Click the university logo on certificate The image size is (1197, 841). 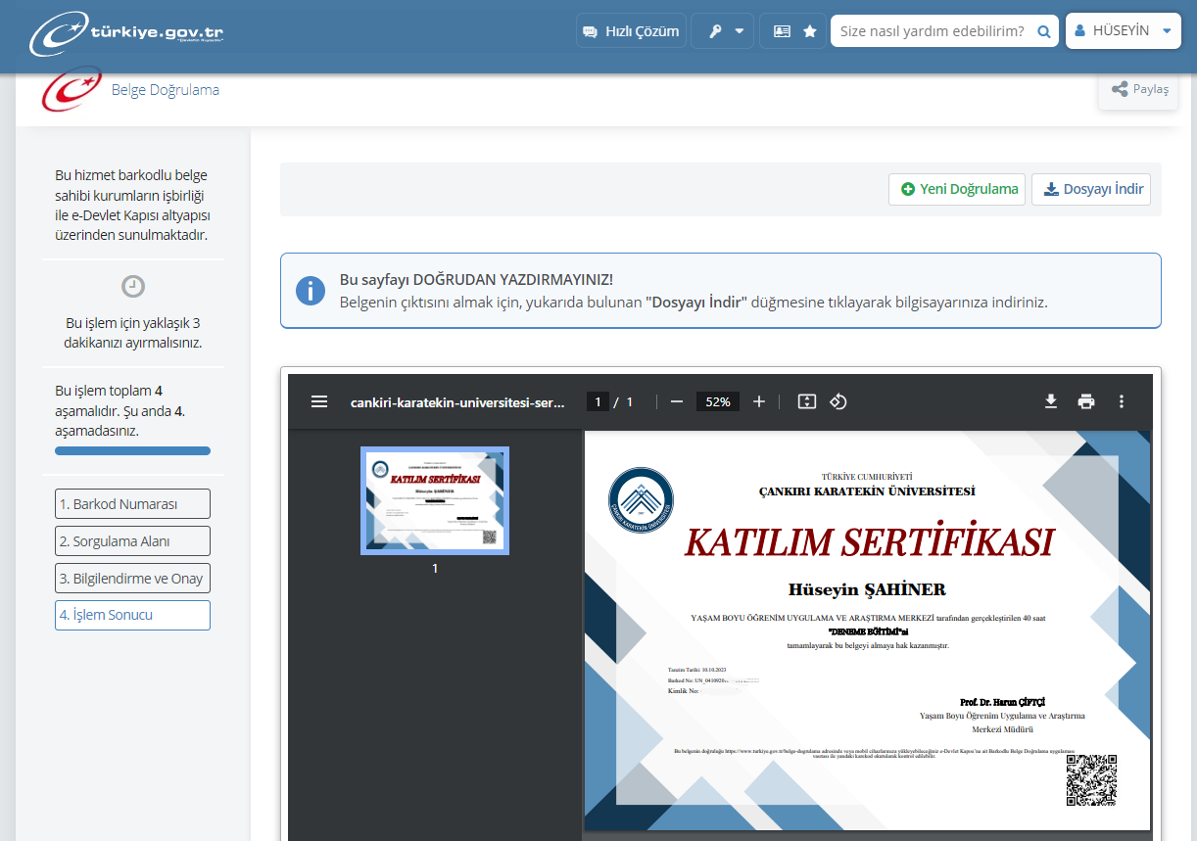(x=643, y=499)
